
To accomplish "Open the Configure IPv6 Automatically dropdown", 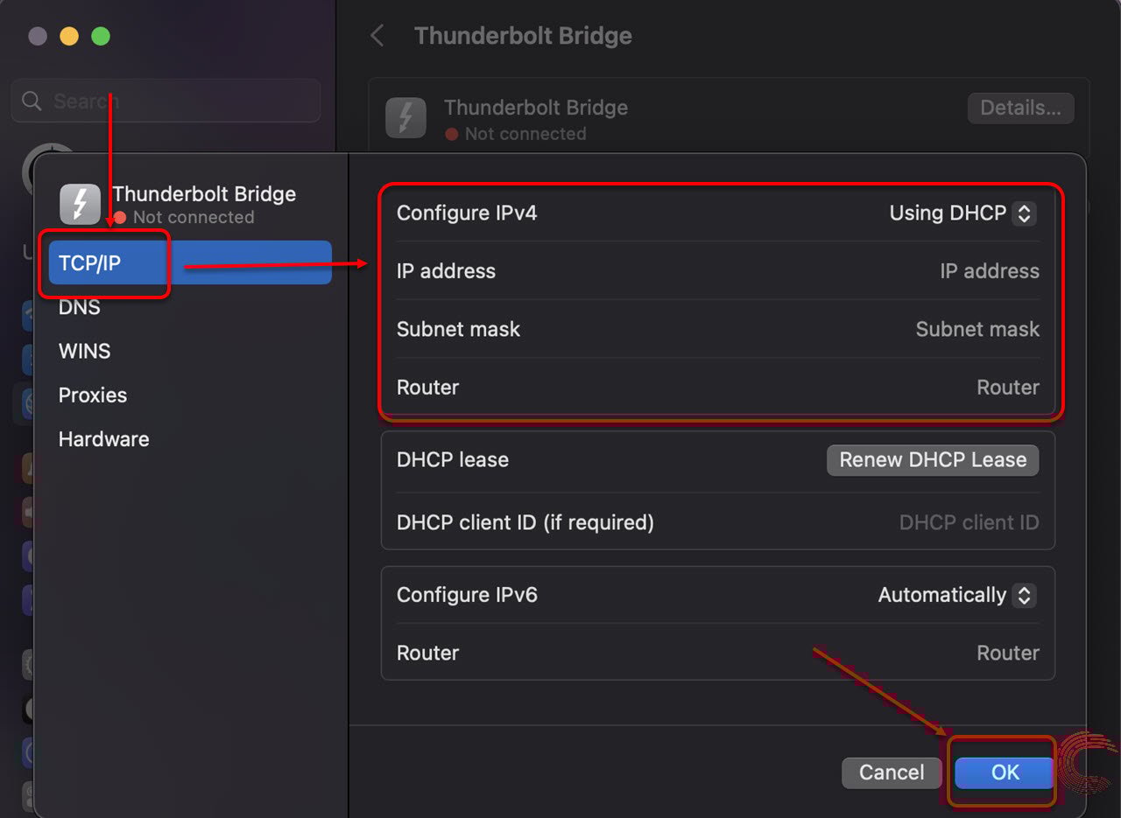I will (x=956, y=595).
